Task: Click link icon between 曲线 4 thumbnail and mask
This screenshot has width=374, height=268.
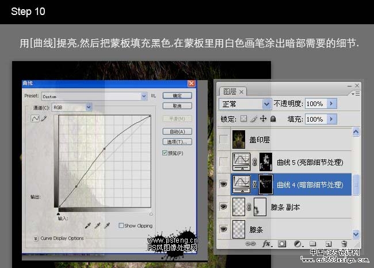Action: click(x=254, y=184)
